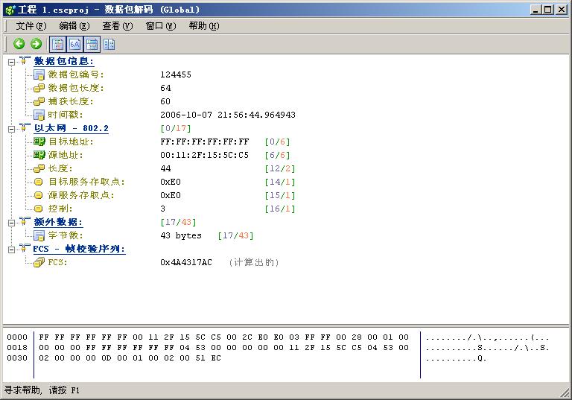Click hex dump offset 0018 row
The image size is (572, 400).
(17, 347)
